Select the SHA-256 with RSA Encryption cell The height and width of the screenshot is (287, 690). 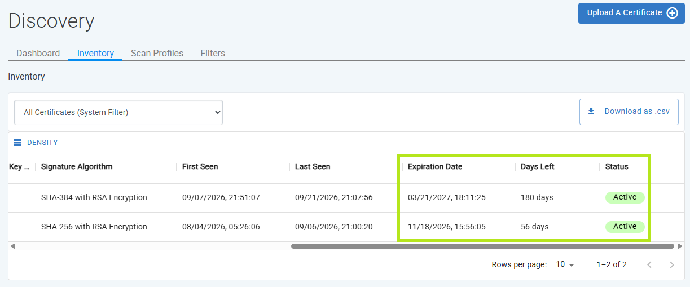(x=94, y=227)
